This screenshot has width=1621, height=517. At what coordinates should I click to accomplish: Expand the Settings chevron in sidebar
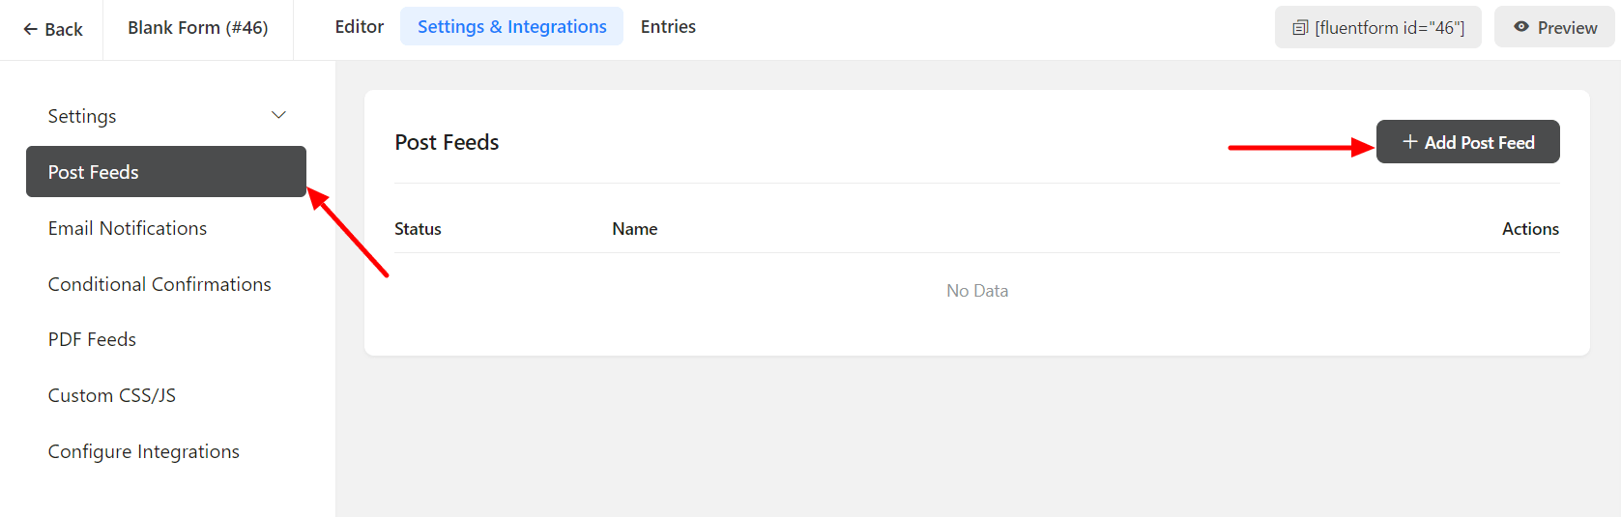click(278, 116)
